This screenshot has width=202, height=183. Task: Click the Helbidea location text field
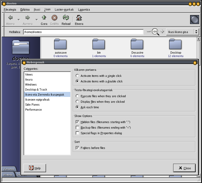[x=83, y=32]
